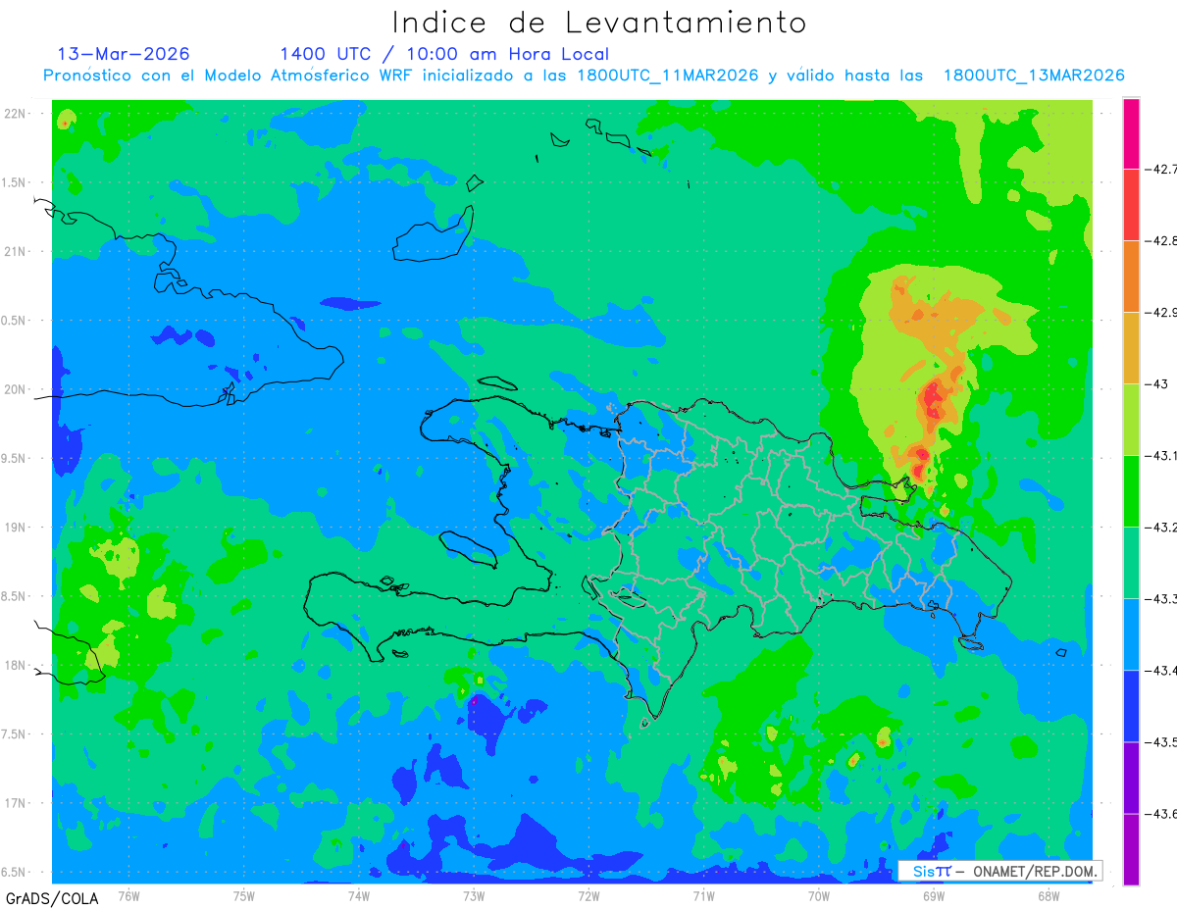The height and width of the screenshot is (909, 1177).
Task: Click the '-42.9' scale label
Action: pos(1161,312)
